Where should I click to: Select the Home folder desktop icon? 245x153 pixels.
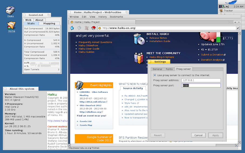11,27
